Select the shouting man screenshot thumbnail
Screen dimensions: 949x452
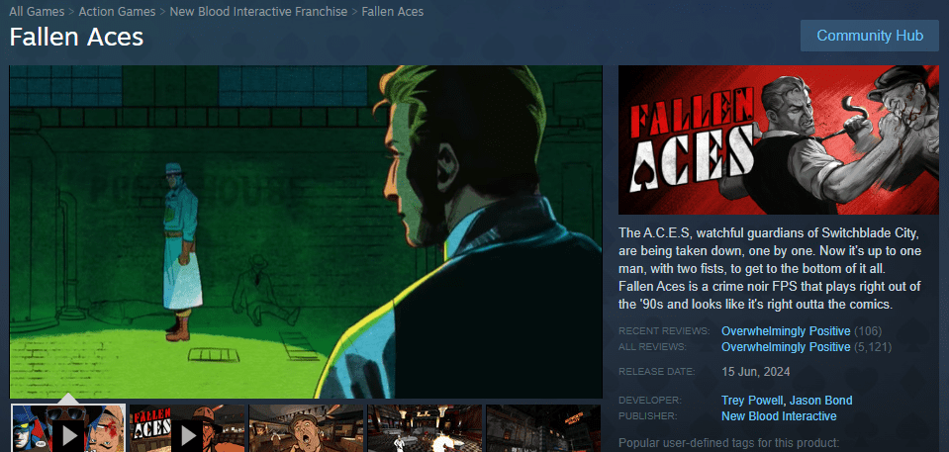click(306, 429)
